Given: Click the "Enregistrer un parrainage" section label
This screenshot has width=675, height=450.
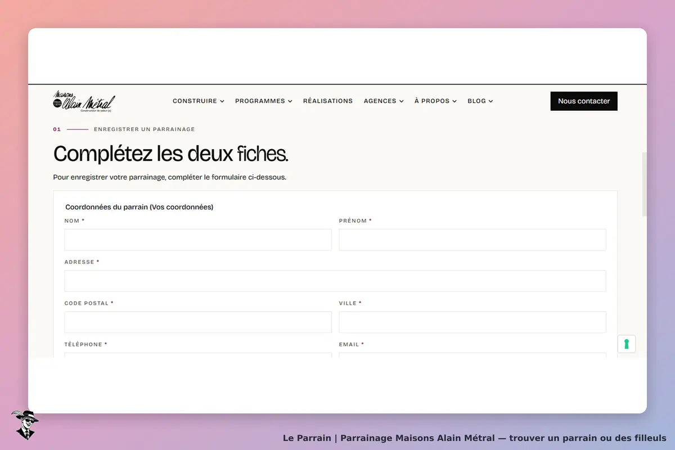Looking at the screenshot, I should [144, 129].
